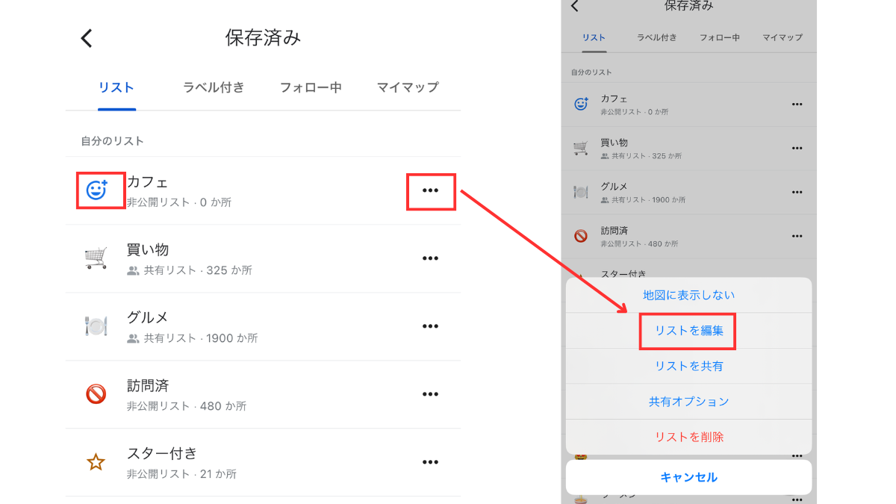Open the three-dot menu for カフェ in left panel

tap(430, 190)
